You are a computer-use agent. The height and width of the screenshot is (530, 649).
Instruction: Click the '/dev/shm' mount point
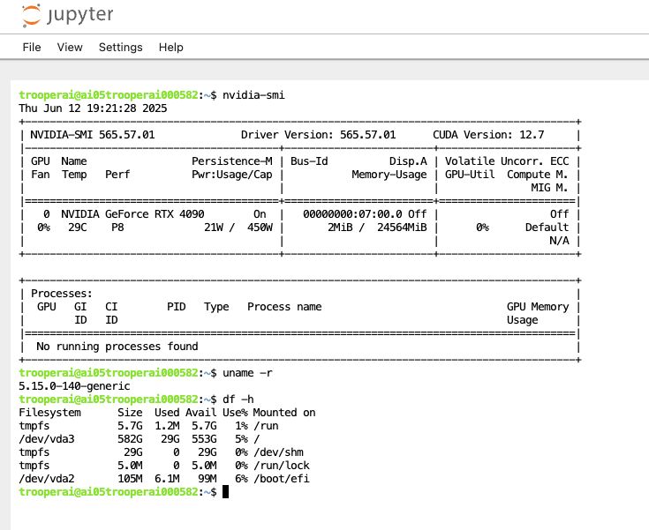278,452
